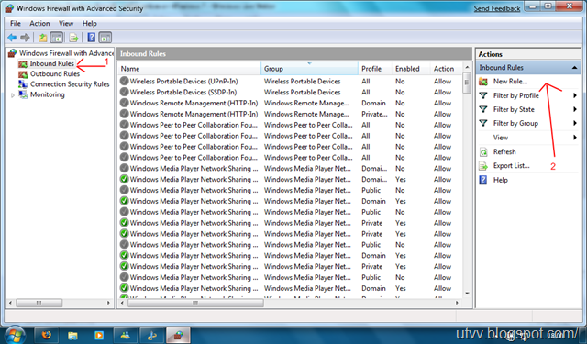Click the firewall app taskbar button

coord(178,335)
